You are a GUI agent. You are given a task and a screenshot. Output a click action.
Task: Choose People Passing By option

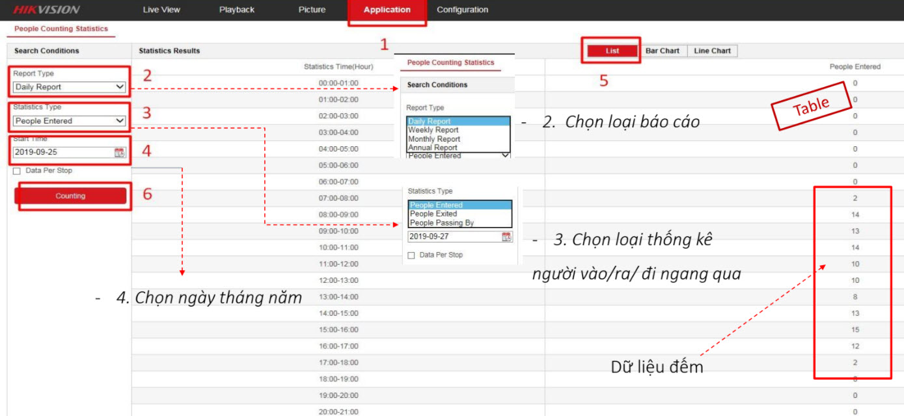[441, 223]
